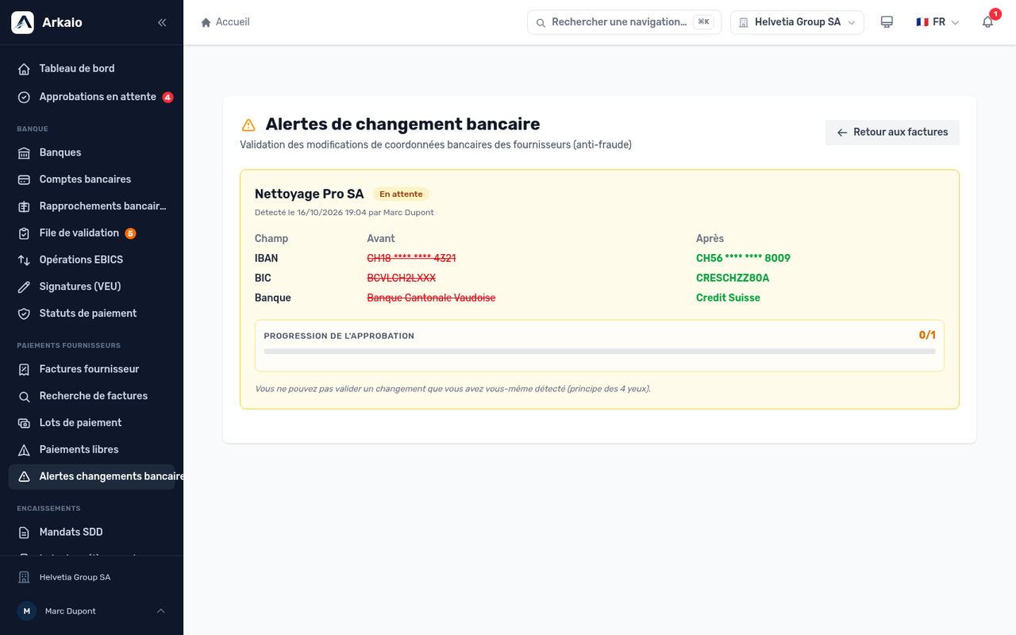Image resolution: width=1016 pixels, height=635 pixels.
Task: Click the Accueil breadcrumb link
Action: [233, 22]
